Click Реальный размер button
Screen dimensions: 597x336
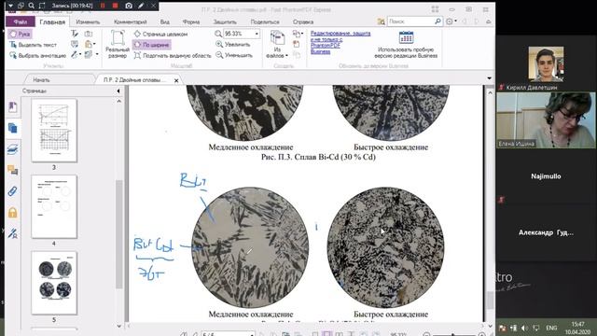pyautogui.click(x=118, y=45)
